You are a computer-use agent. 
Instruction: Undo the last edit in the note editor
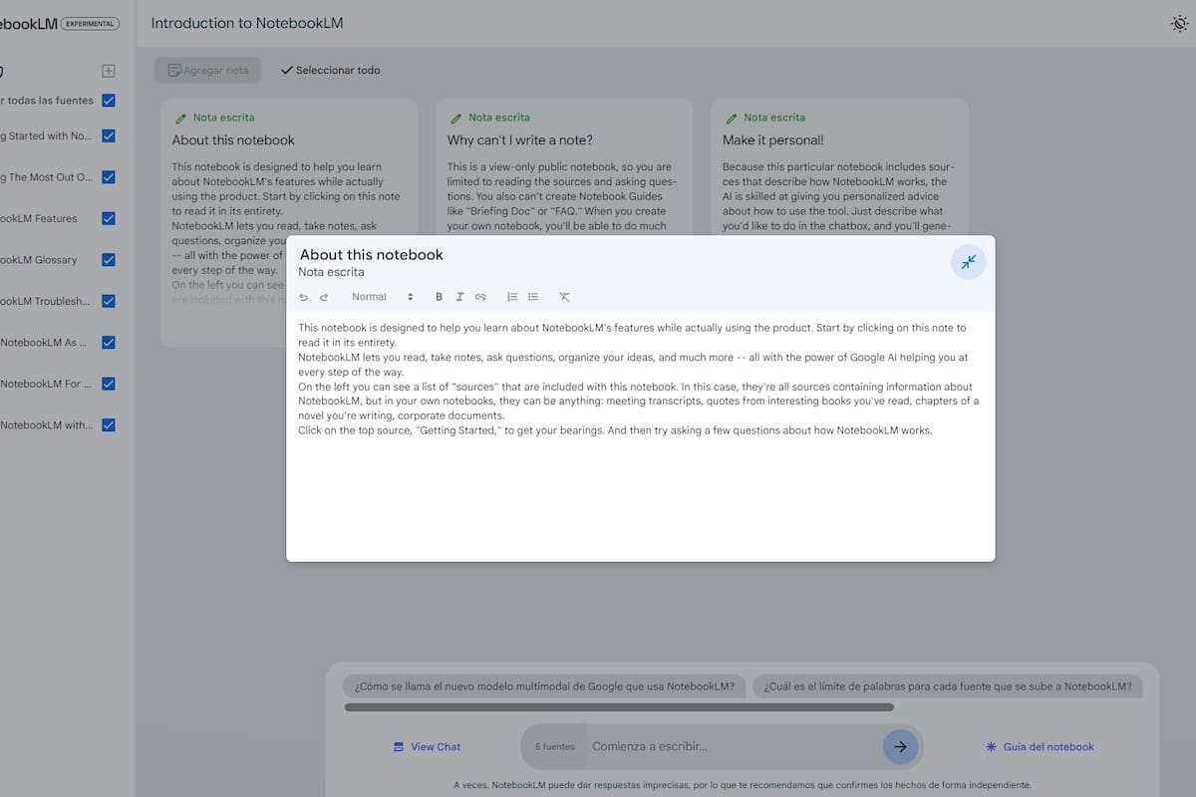(x=303, y=296)
